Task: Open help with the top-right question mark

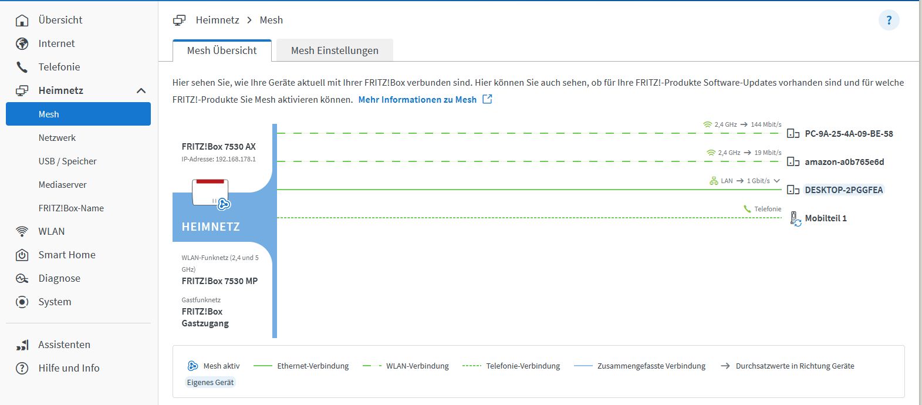Action: [889, 21]
